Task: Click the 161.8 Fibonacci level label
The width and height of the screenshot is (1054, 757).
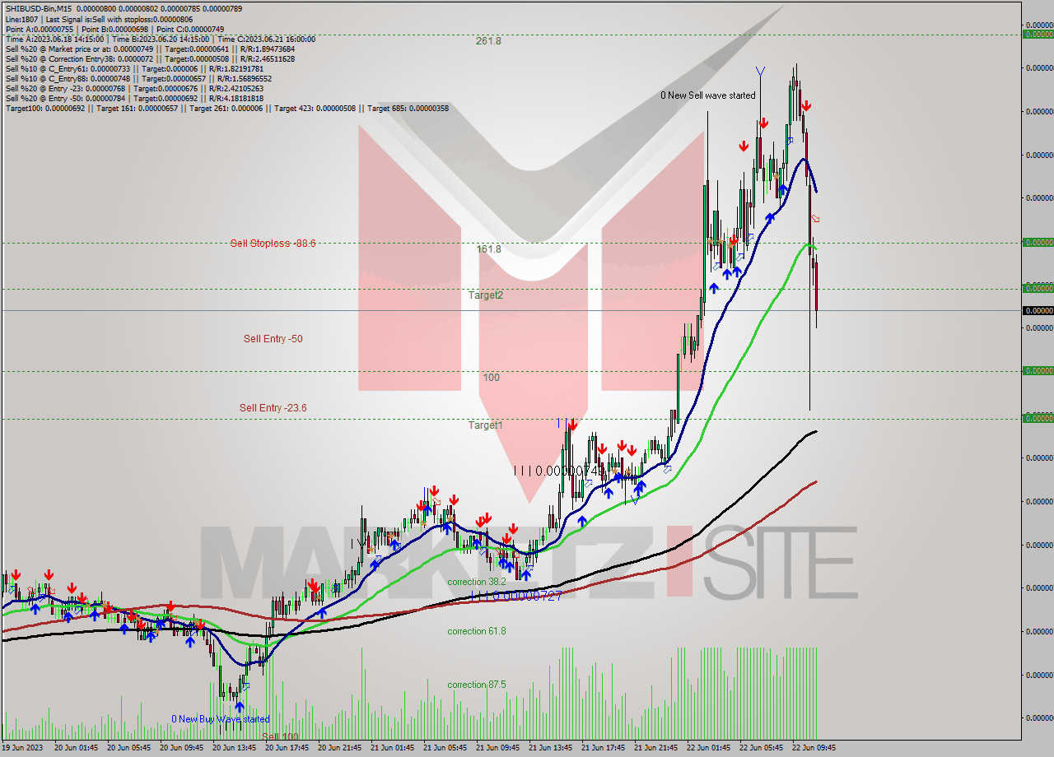Action: click(x=488, y=248)
